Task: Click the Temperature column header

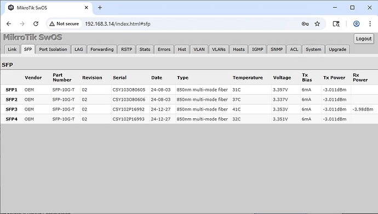Action: point(248,78)
